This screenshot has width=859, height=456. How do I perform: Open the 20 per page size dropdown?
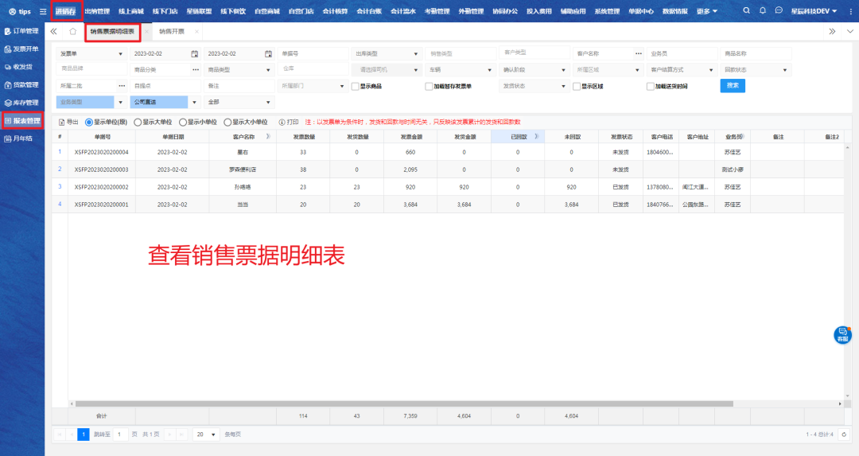pyautogui.click(x=207, y=435)
